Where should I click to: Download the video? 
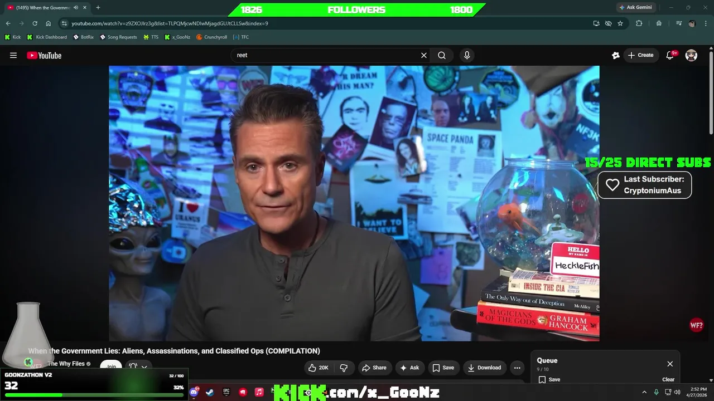point(485,368)
